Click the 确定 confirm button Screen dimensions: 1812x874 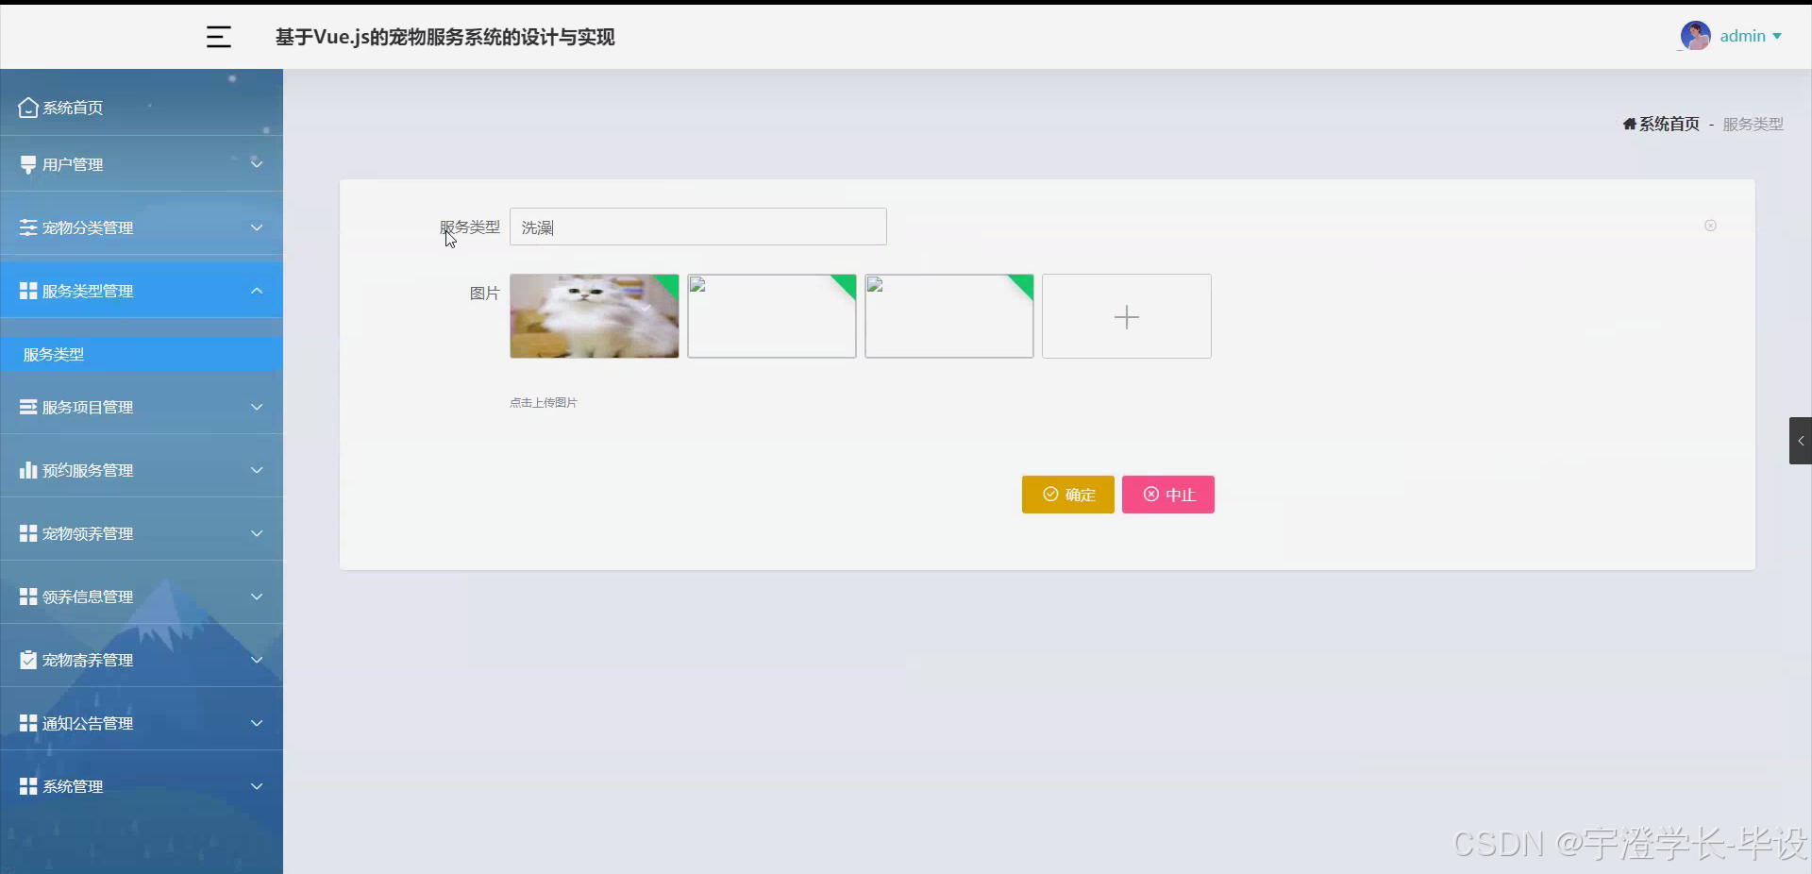point(1066,495)
